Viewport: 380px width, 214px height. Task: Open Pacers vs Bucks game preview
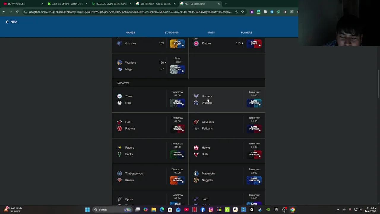click(178, 155)
